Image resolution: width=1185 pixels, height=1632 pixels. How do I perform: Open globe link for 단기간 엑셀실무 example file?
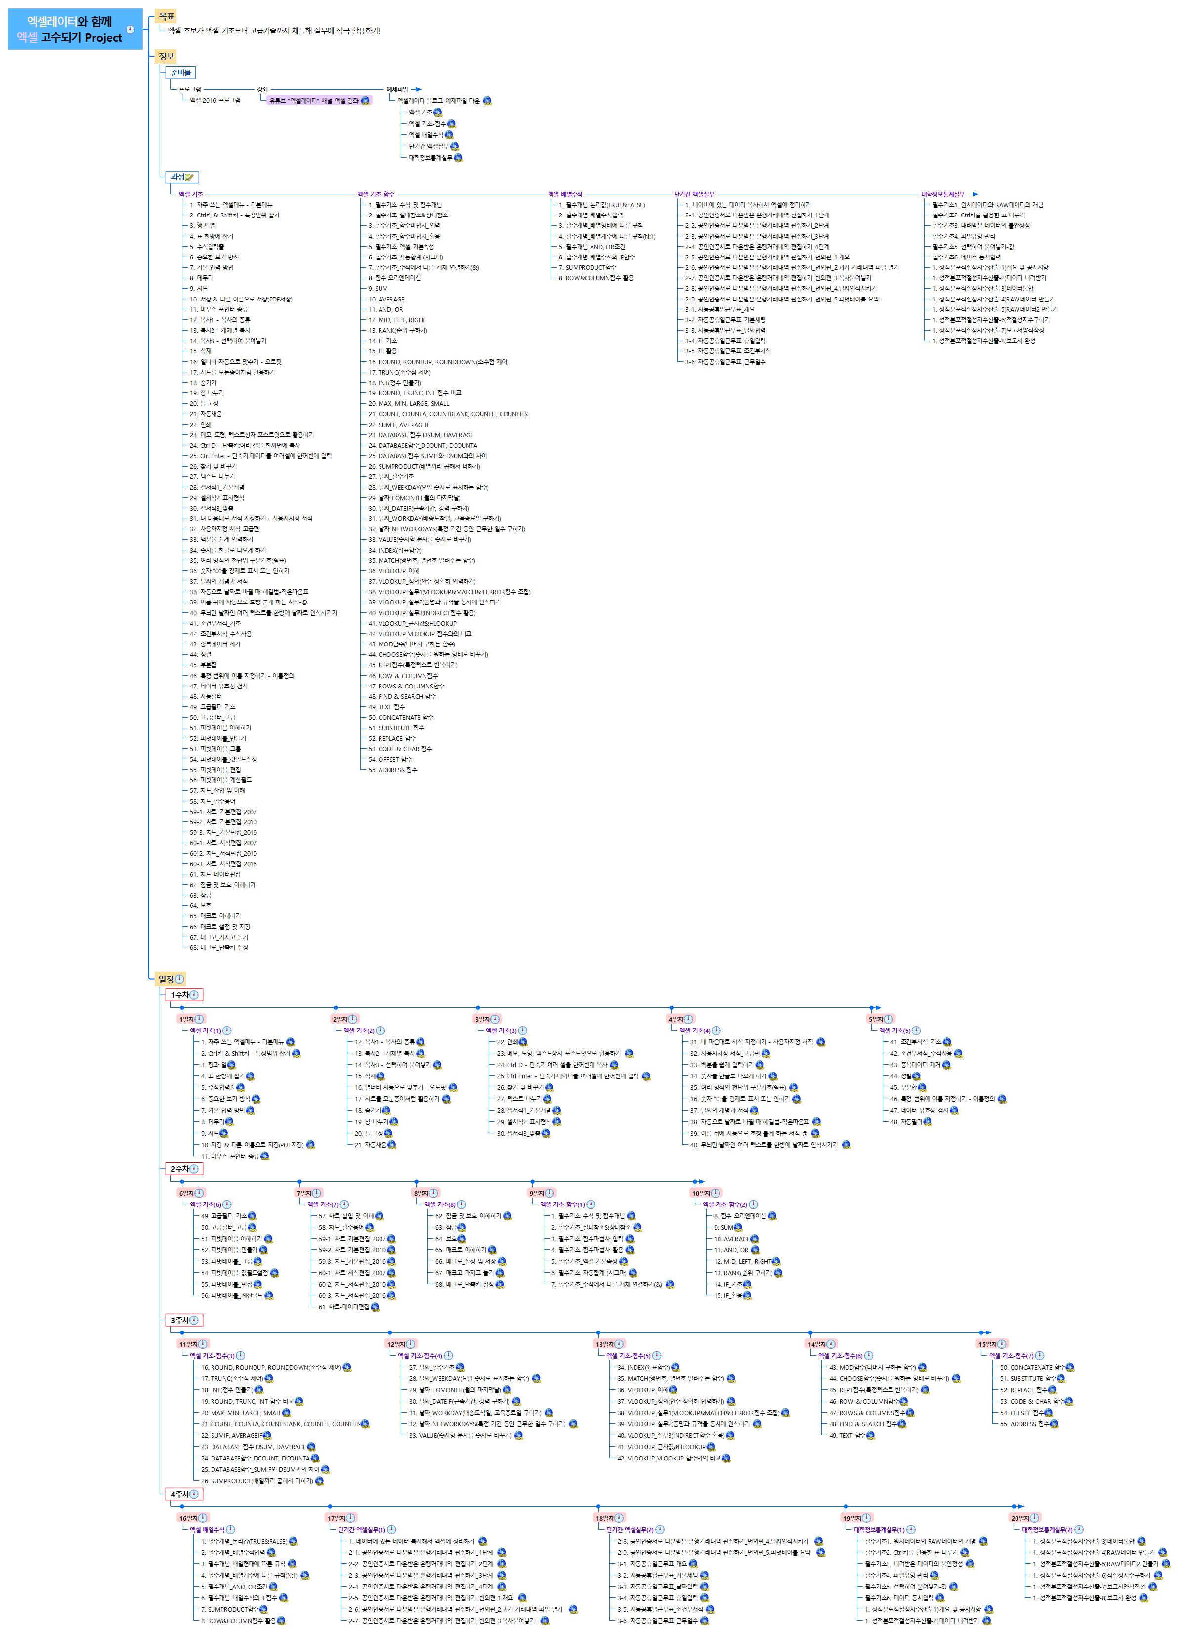[x=454, y=146]
